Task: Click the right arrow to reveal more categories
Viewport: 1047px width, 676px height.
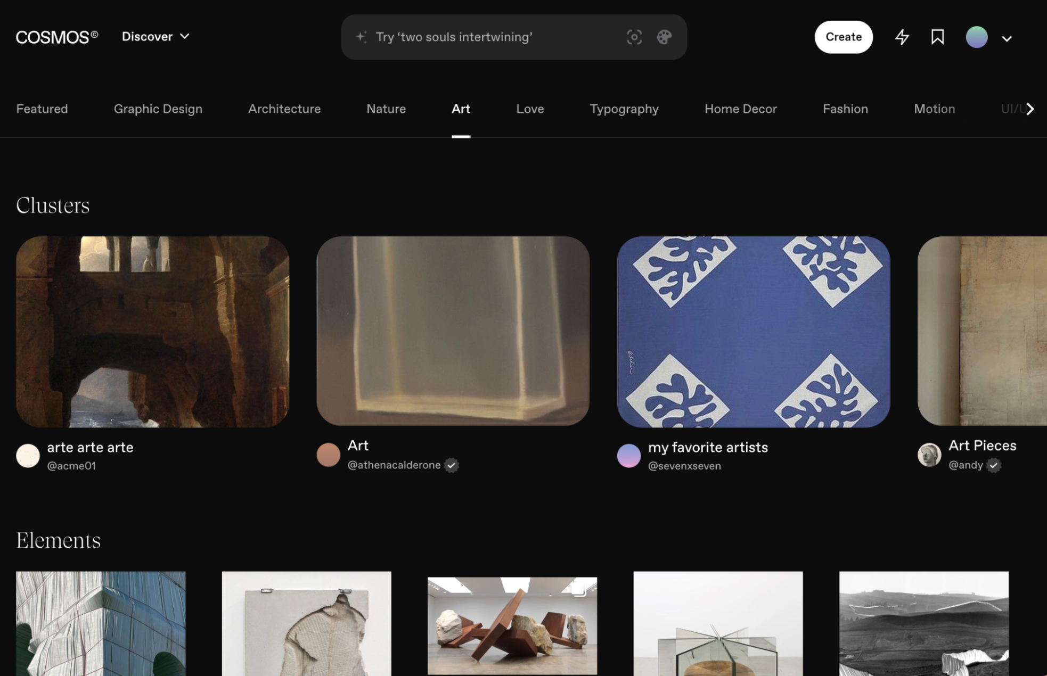Action: pos(1030,109)
